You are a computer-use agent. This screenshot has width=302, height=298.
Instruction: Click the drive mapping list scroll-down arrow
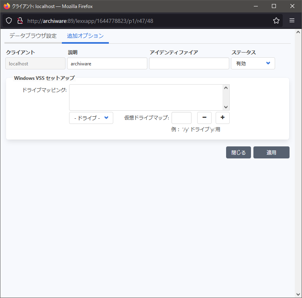(x=226, y=107)
